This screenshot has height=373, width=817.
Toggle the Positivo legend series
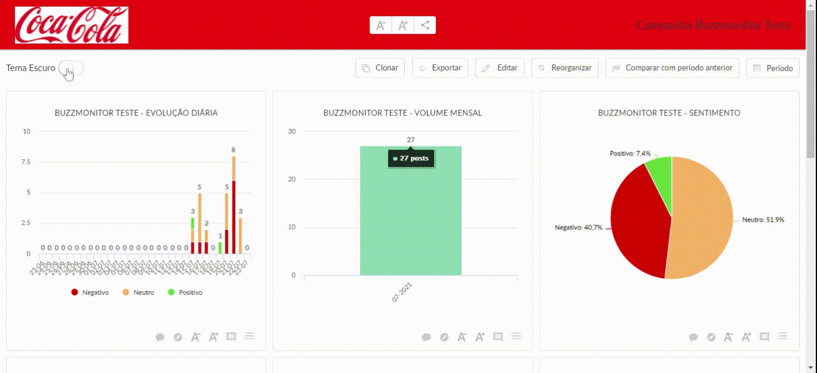pos(185,292)
